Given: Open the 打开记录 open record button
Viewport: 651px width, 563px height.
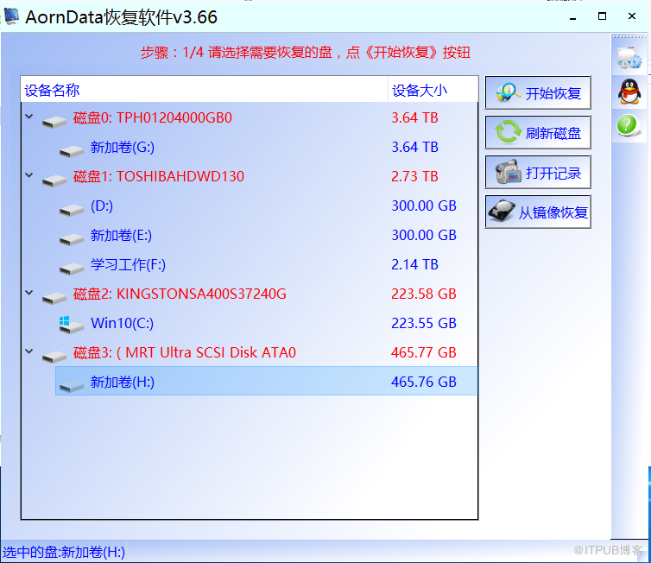Looking at the screenshot, I should (x=538, y=173).
